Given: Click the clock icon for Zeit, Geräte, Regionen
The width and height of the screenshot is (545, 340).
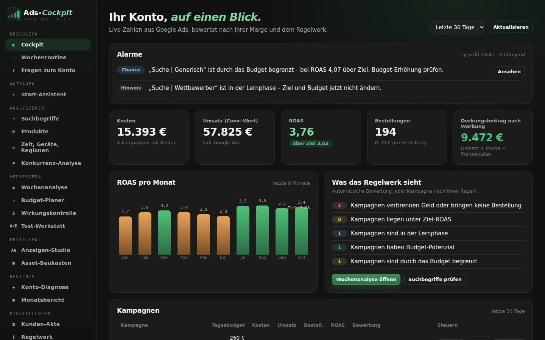Looking at the screenshot, I should [14, 147].
